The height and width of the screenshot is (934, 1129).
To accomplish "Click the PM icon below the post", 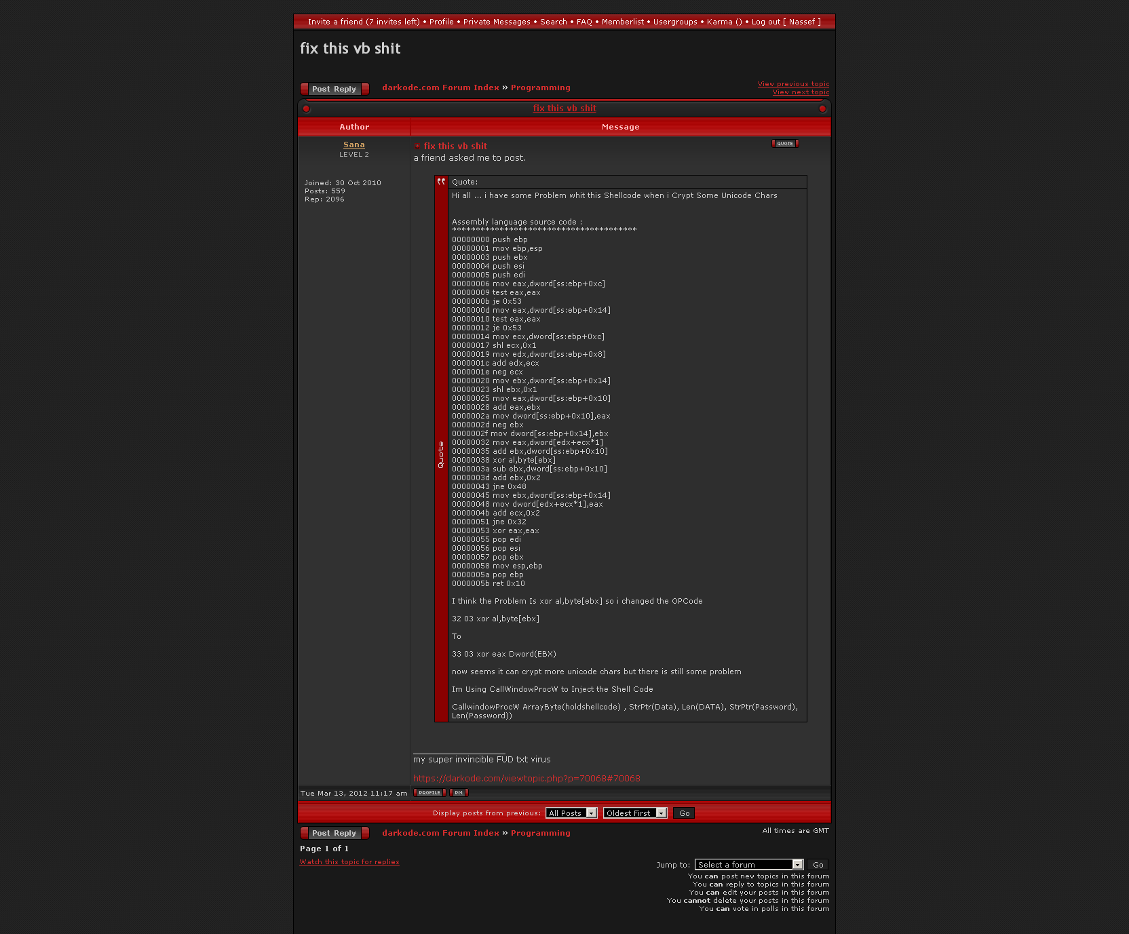I will (459, 793).
